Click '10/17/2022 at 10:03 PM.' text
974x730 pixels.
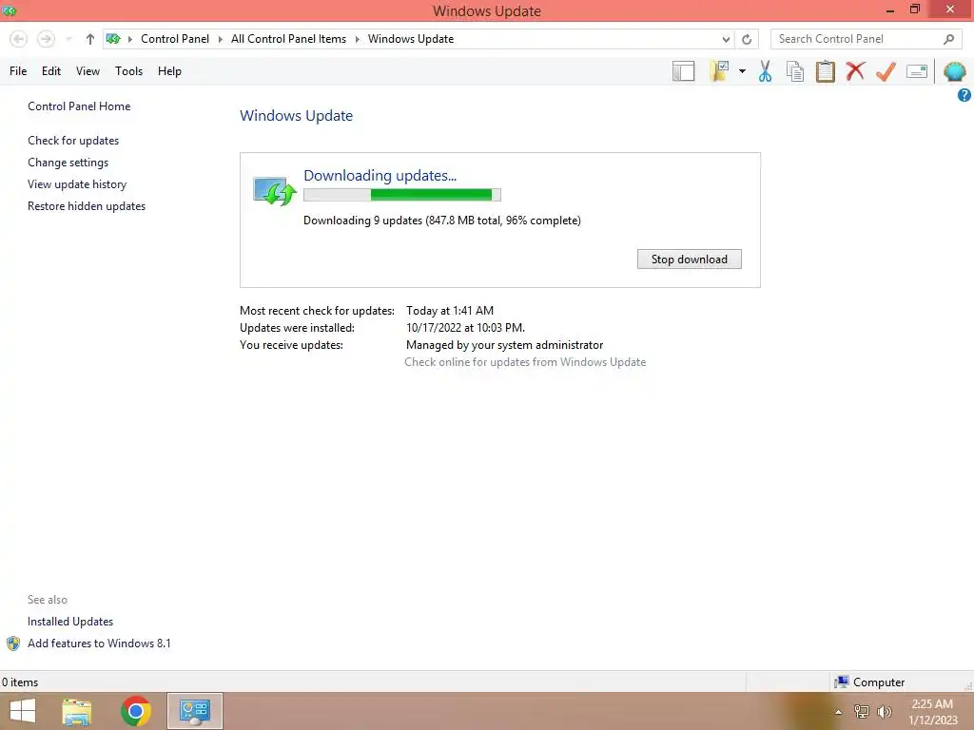click(x=465, y=328)
